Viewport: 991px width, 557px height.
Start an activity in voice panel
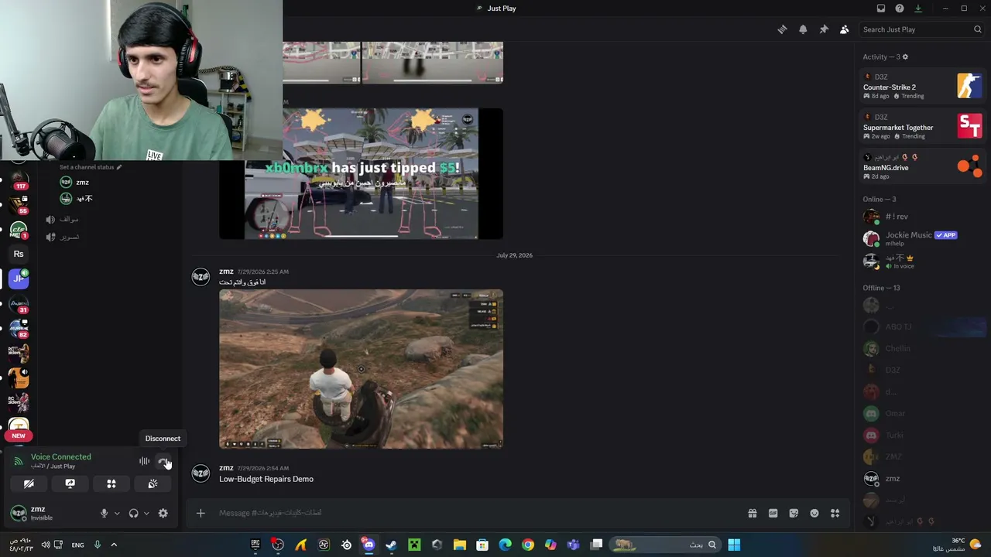pos(111,484)
